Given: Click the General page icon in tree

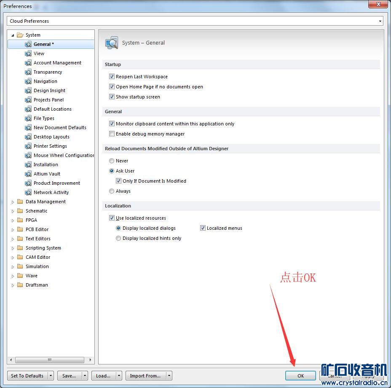Looking at the screenshot, I should [28, 44].
